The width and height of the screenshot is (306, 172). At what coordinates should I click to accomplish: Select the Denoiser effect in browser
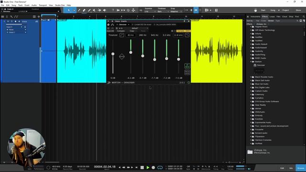click(x=261, y=65)
